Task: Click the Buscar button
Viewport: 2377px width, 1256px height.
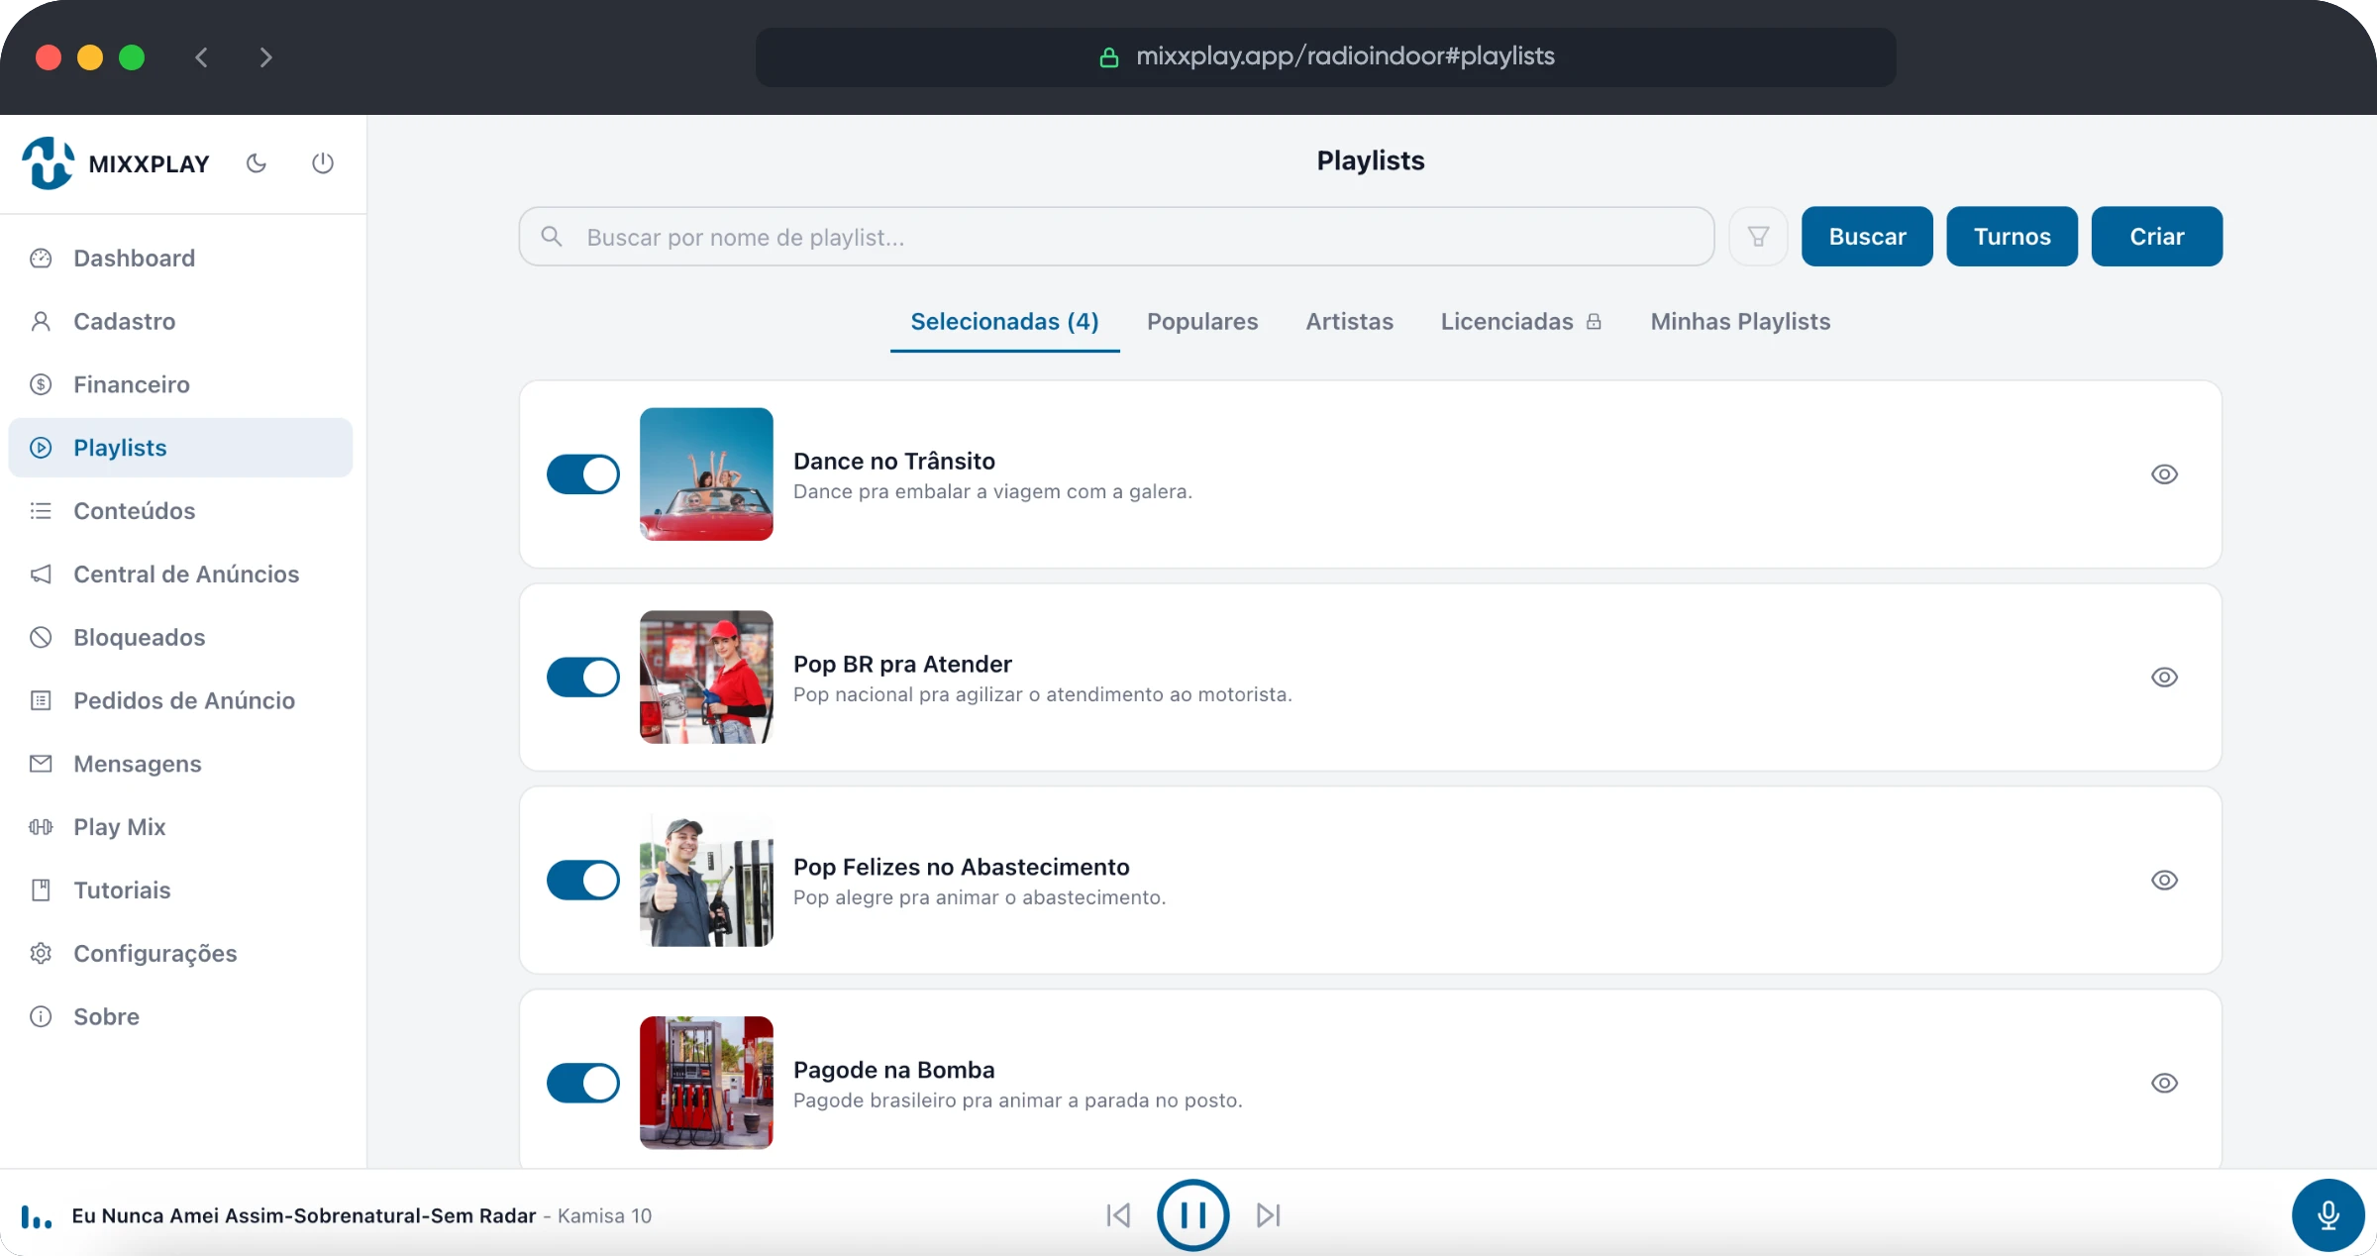Action: click(1867, 237)
